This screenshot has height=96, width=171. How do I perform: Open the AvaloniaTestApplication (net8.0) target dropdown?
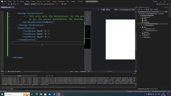128,10
